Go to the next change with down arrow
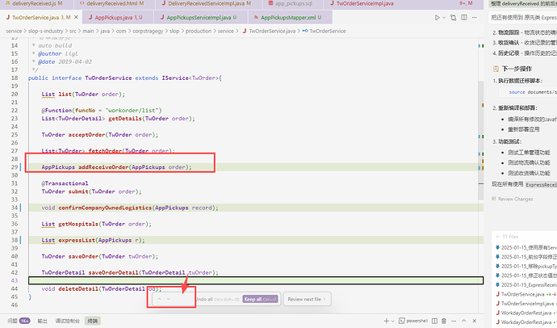The height and width of the screenshot is (328, 557). click(x=169, y=299)
